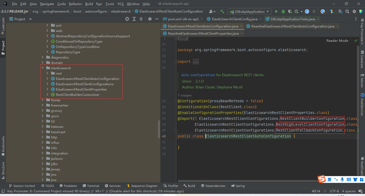This screenshot has height=196, width=365.
Task: Open IDE settings gear in main toolbar
Action: point(354,11)
